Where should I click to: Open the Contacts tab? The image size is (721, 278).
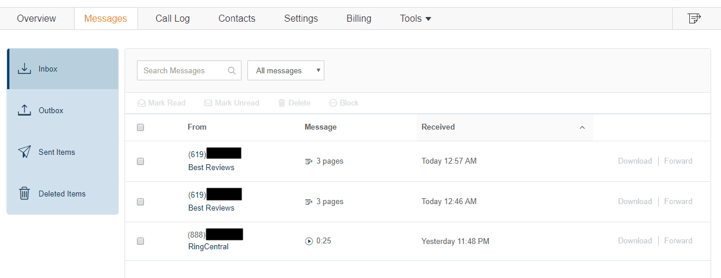click(237, 18)
